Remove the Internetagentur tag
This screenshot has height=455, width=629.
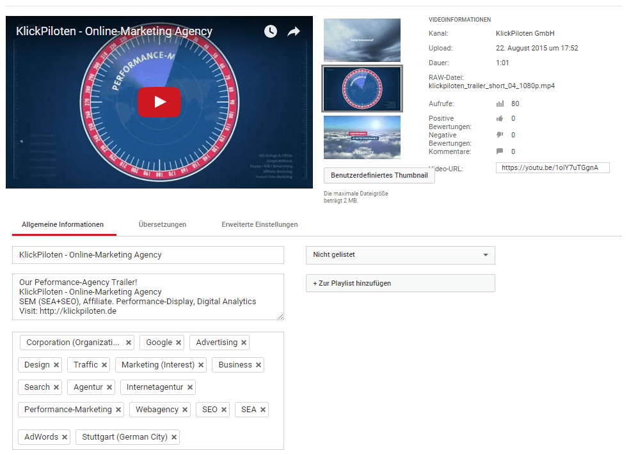coord(190,387)
